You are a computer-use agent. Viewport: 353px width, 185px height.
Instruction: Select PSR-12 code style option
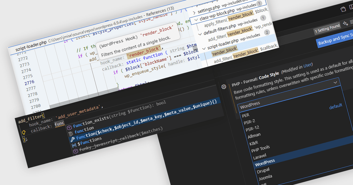pyautogui.click(x=252, y=128)
